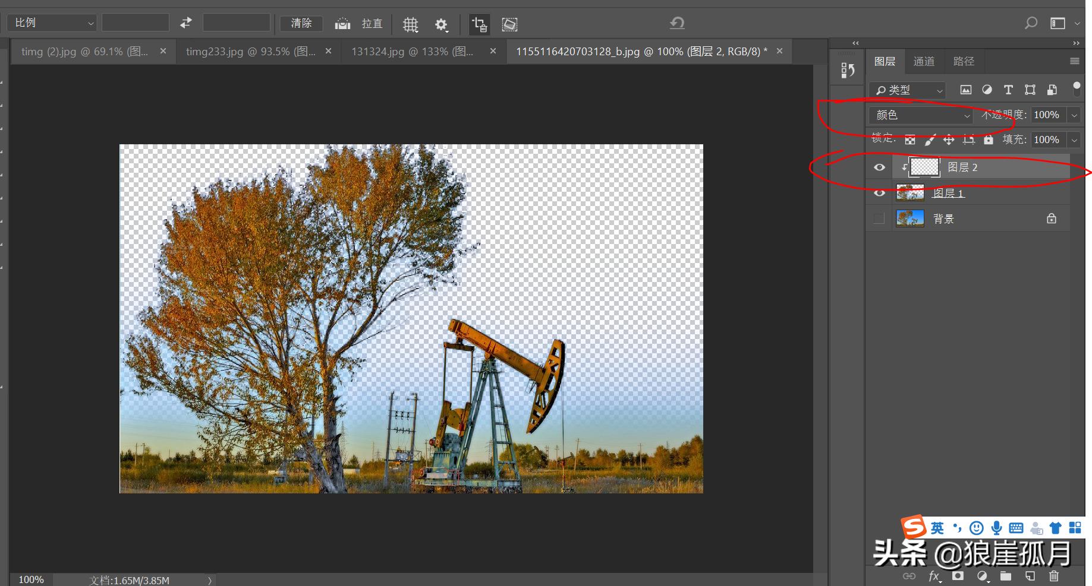Add a layer mask to 图层 2
This screenshot has height=586, width=1092.
point(958,575)
